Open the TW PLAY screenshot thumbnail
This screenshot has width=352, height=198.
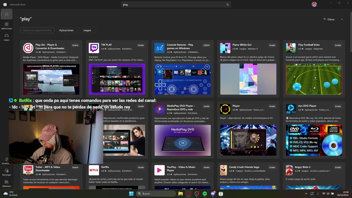(117, 79)
